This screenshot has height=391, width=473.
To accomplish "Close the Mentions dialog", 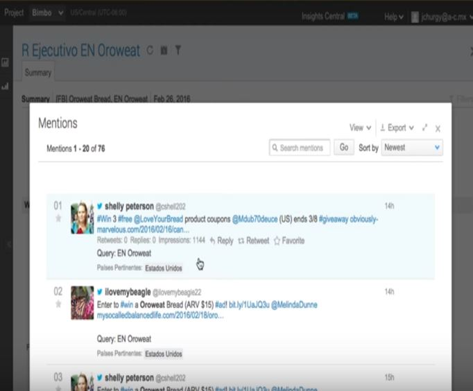I will coord(438,129).
